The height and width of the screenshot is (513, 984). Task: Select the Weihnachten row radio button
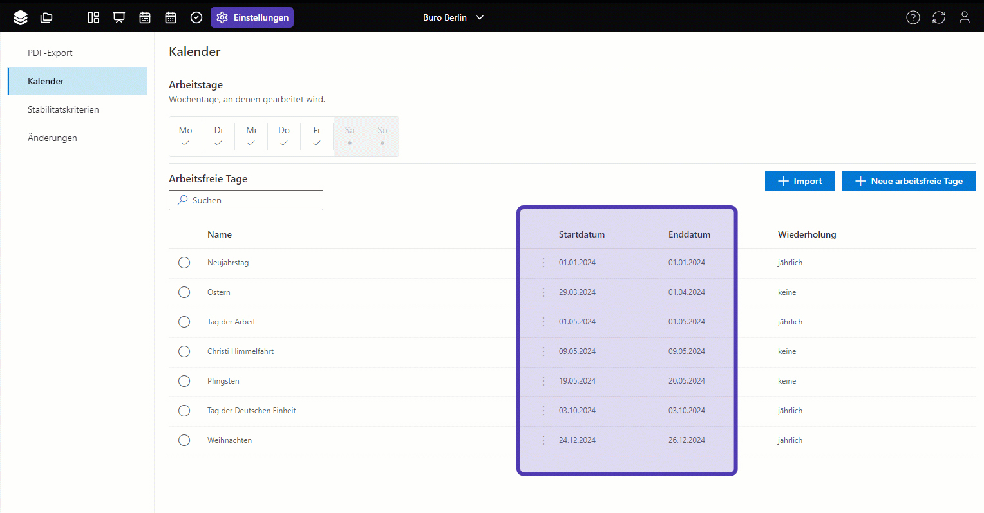tap(184, 440)
